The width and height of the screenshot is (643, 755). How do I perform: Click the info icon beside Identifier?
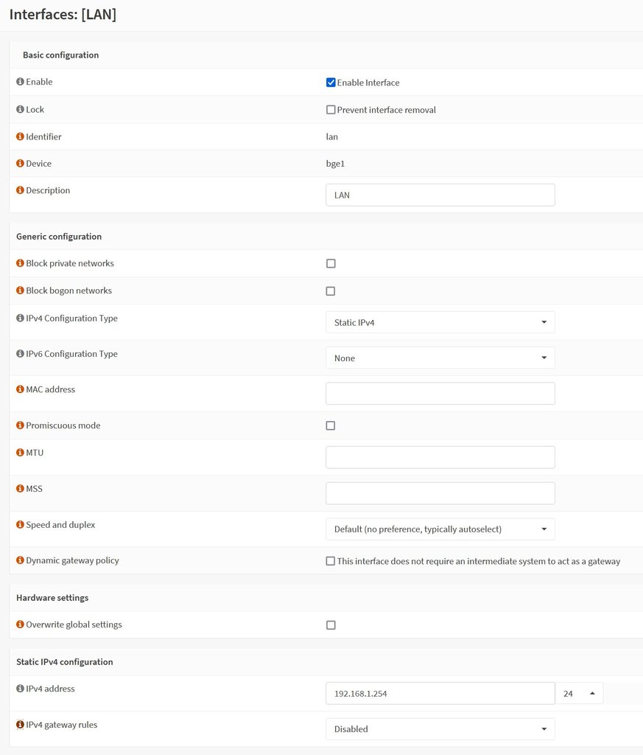click(x=20, y=136)
